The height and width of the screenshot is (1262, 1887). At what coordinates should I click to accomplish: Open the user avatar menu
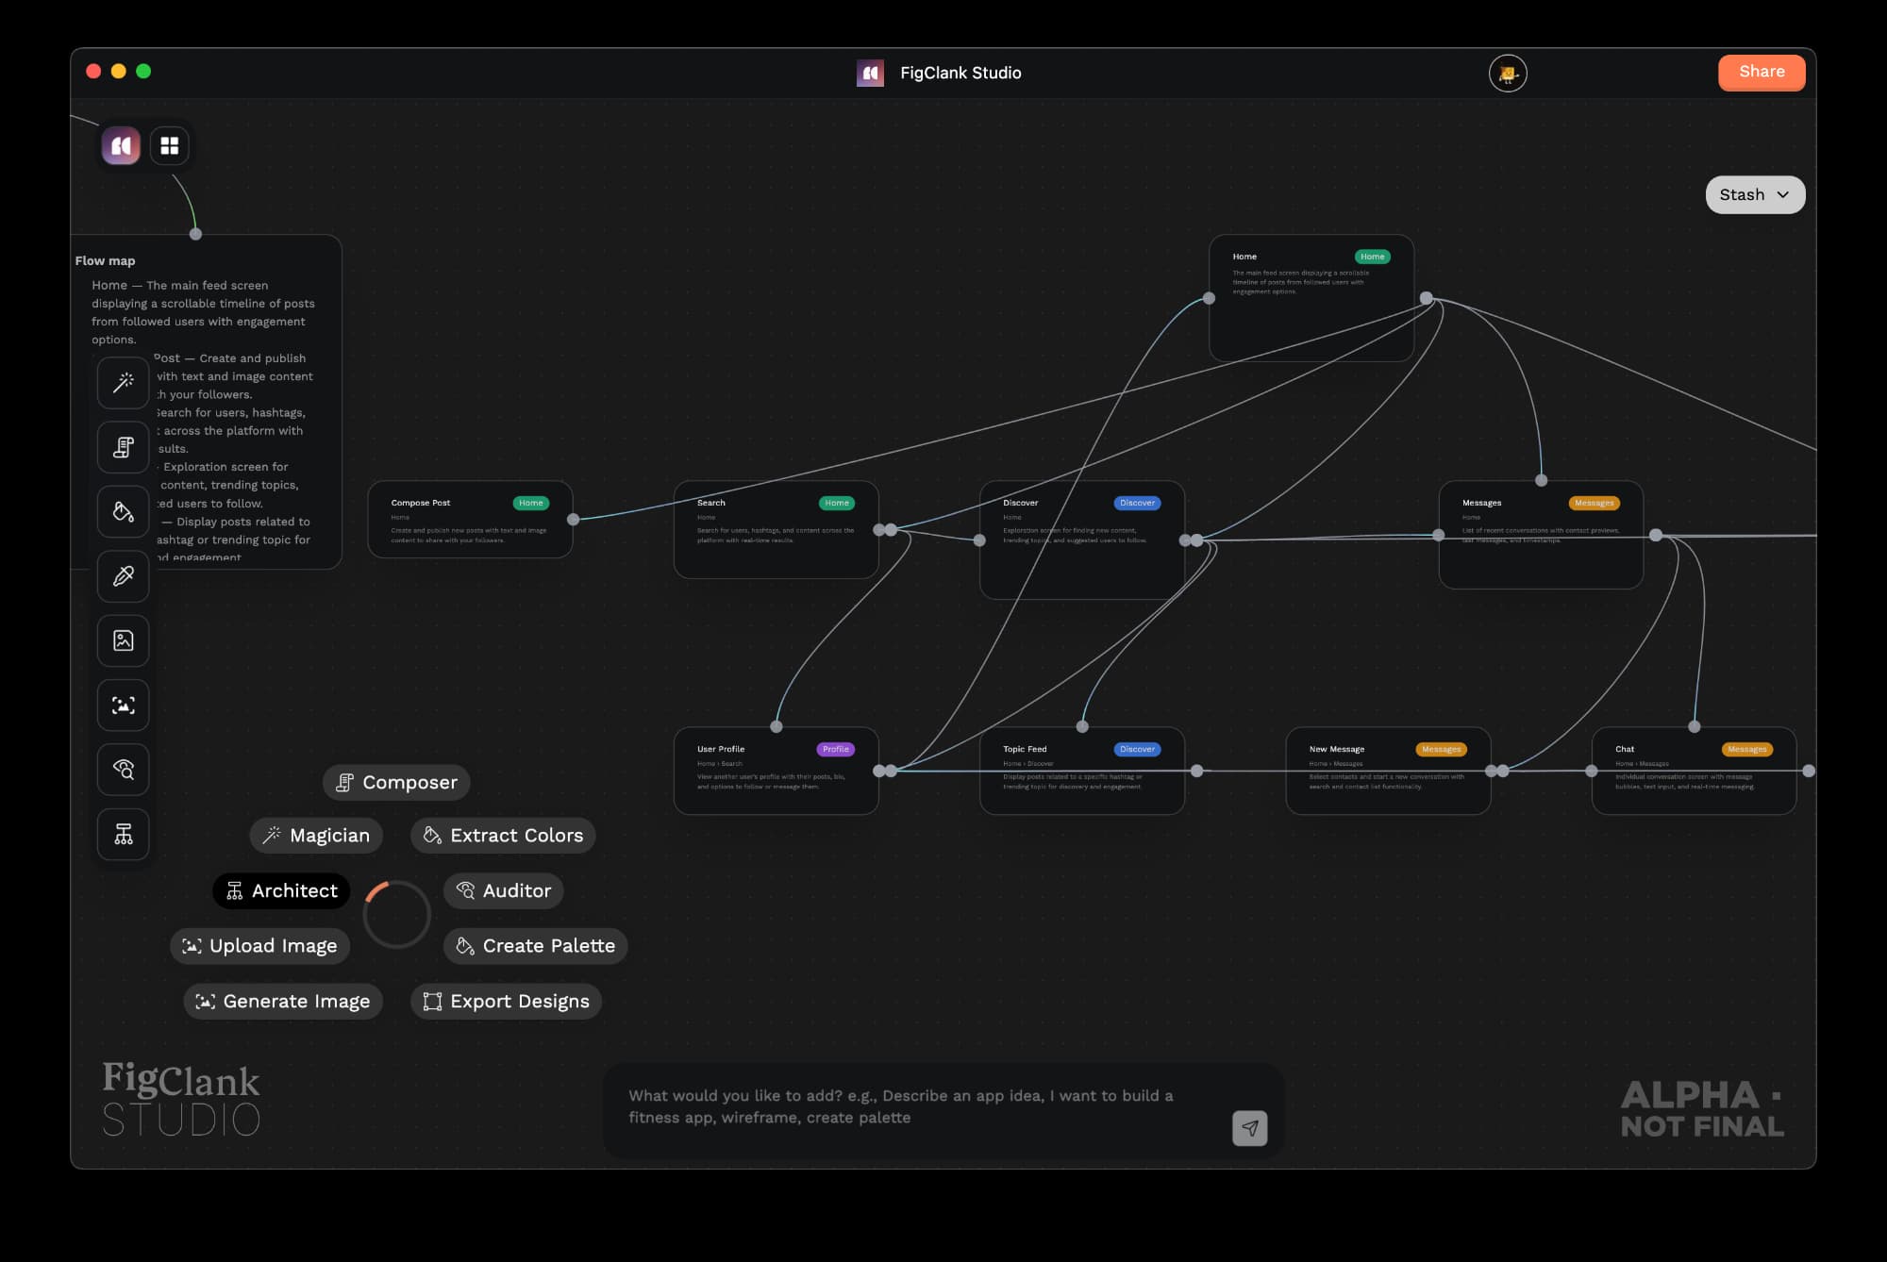click(1507, 74)
